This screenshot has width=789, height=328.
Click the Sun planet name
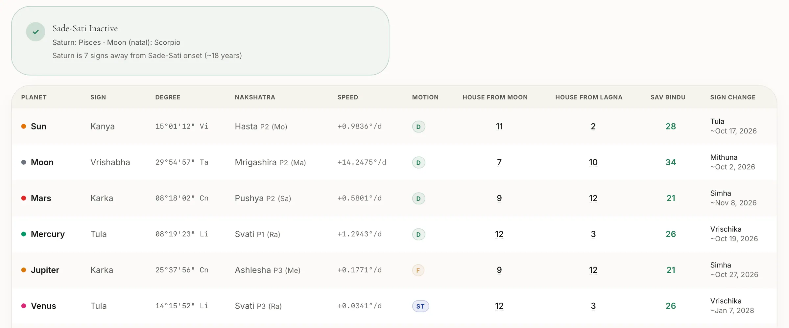click(38, 126)
